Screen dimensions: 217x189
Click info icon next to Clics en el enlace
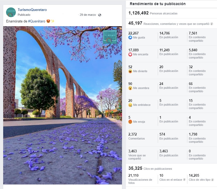coord(184,180)
